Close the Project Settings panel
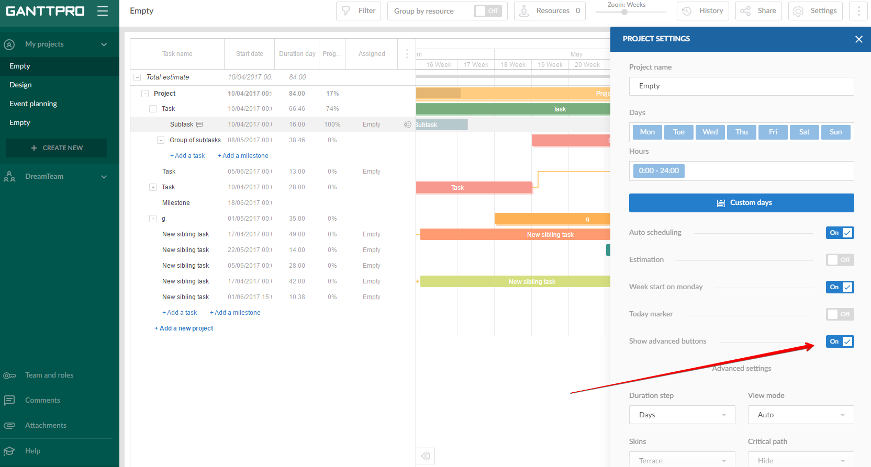The width and height of the screenshot is (871, 467). click(x=858, y=39)
